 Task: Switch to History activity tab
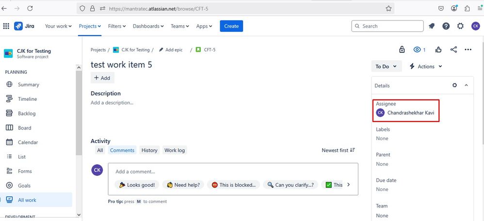click(149, 150)
